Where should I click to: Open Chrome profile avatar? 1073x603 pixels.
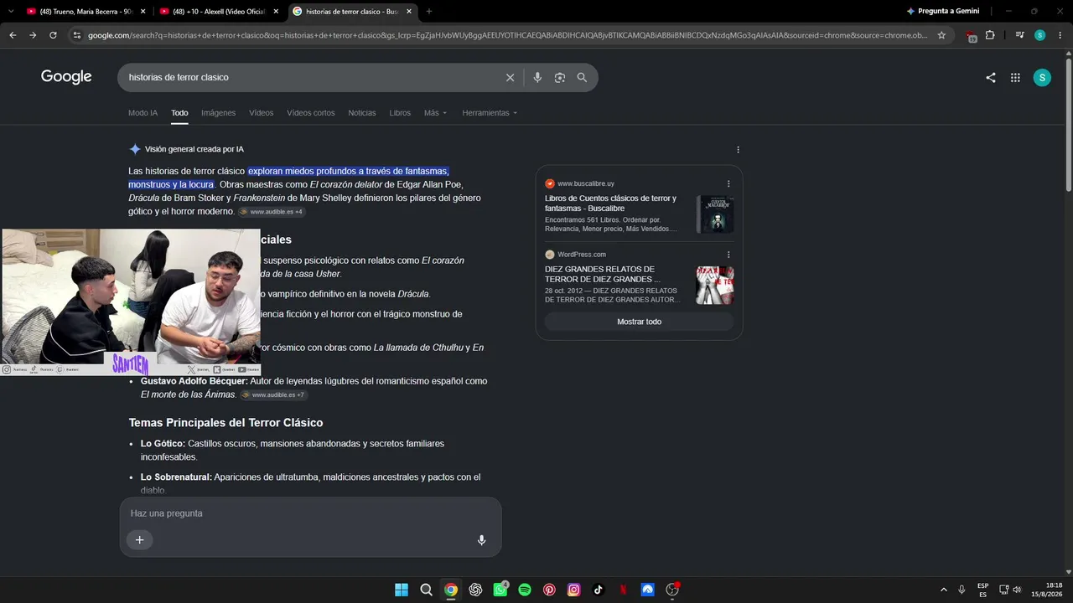click(x=1039, y=35)
